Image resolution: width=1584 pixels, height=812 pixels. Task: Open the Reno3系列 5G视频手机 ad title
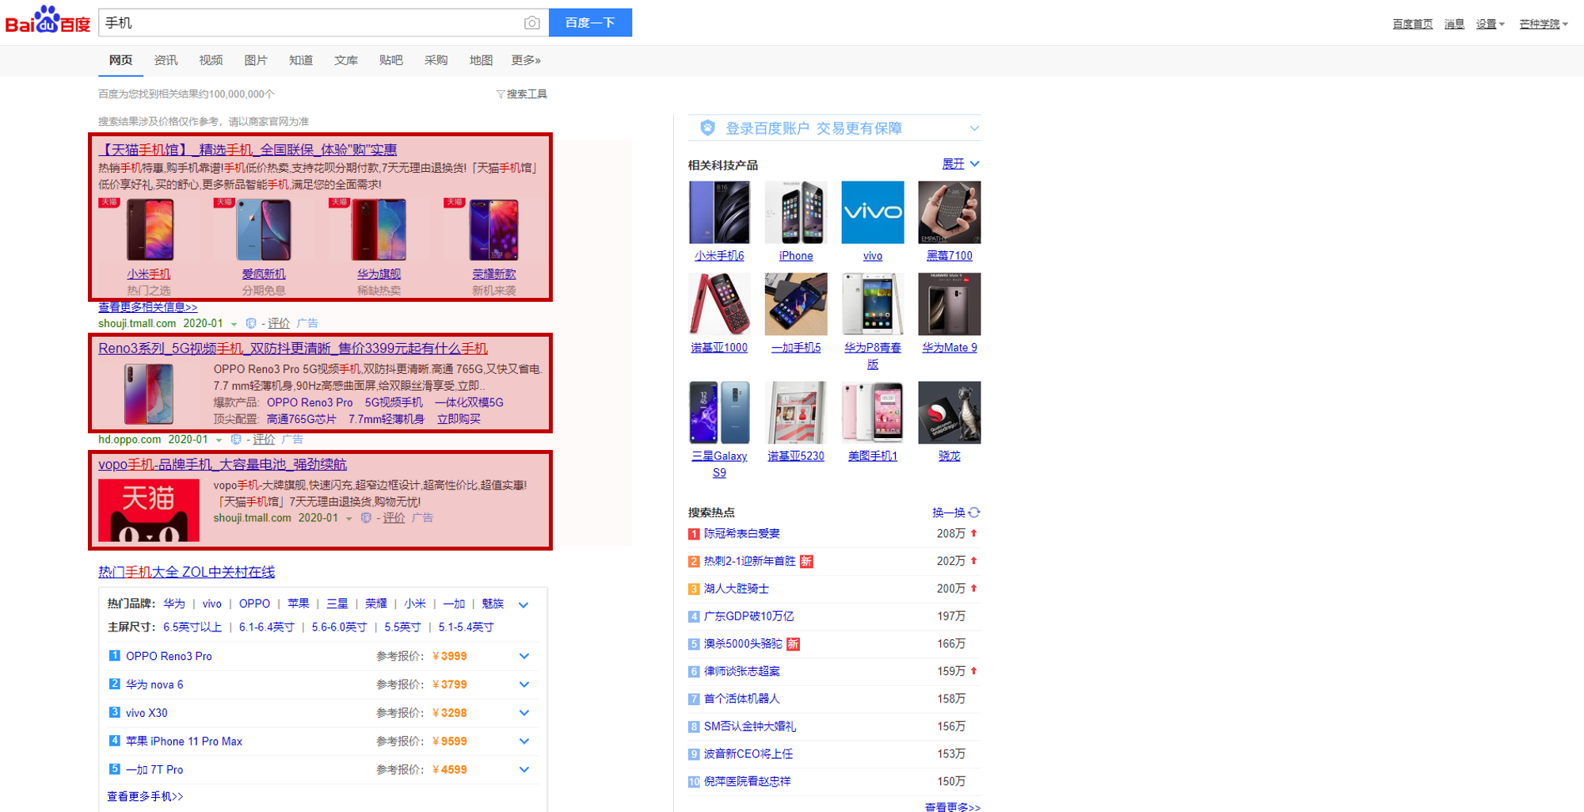tap(293, 349)
